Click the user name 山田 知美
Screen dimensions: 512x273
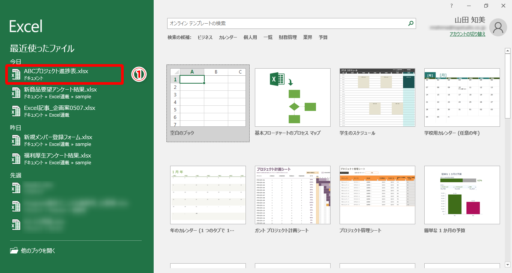(x=470, y=21)
